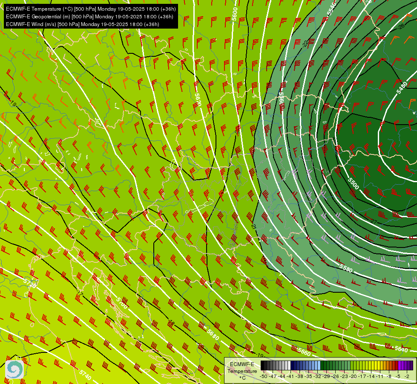Click the legend title ECMWF-E Temperature °C
The width and height of the screenshot is (417, 384).
click(x=242, y=371)
